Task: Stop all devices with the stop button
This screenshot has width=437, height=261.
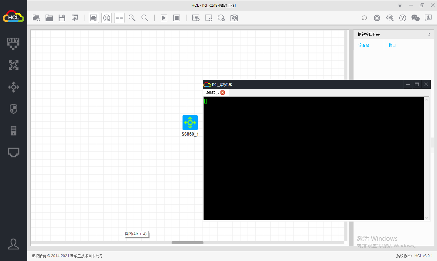Action: click(177, 18)
